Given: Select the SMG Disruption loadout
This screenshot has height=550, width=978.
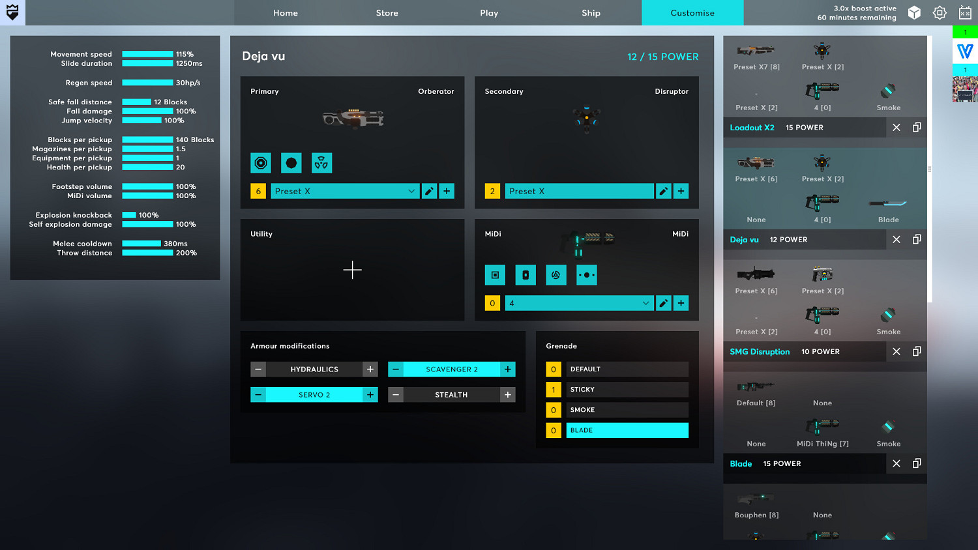Looking at the screenshot, I should (x=760, y=351).
